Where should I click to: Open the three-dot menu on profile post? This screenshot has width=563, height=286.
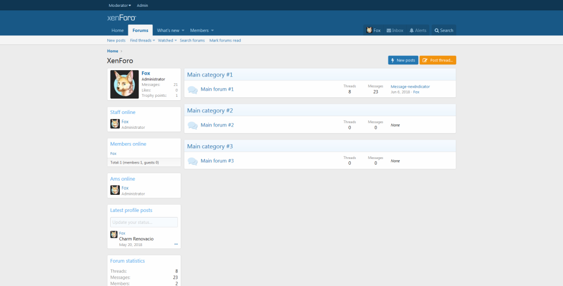[x=176, y=244]
